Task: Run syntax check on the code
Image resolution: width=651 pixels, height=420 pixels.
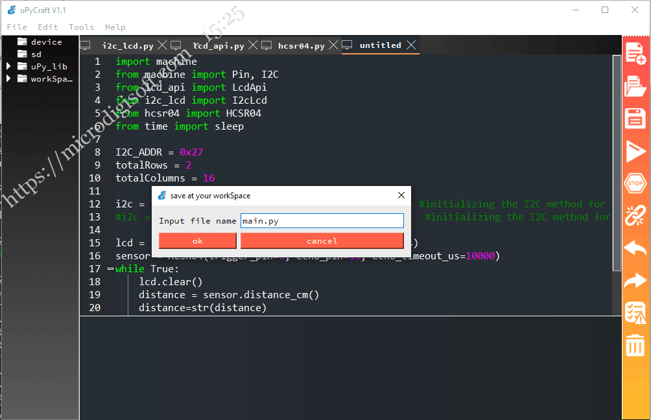Action: [x=635, y=313]
